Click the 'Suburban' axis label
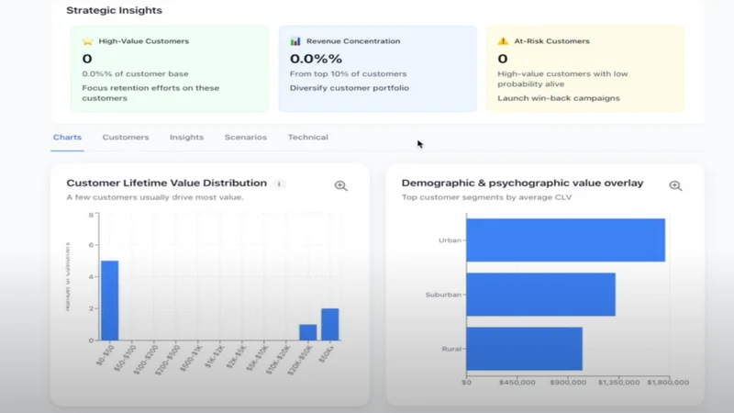The height and width of the screenshot is (413, 734). coord(443,295)
